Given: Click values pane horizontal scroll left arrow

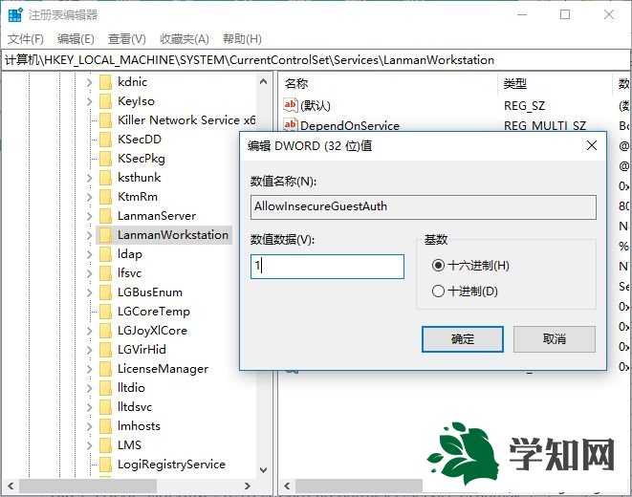Looking at the screenshot, I should [x=287, y=486].
